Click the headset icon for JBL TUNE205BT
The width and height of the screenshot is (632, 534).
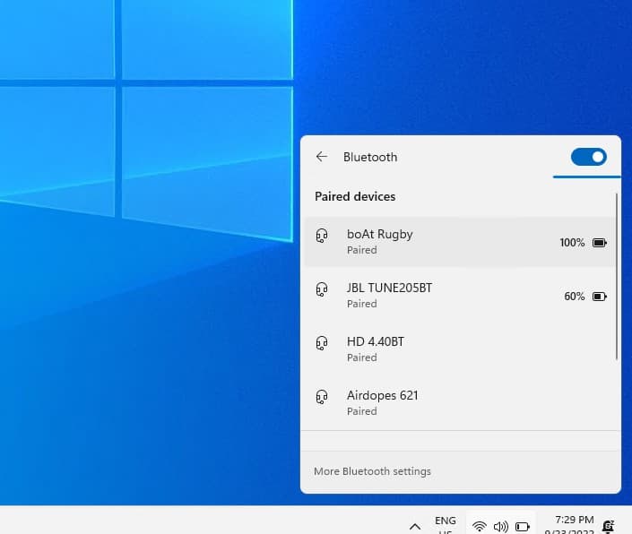click(x=322, y=289)
